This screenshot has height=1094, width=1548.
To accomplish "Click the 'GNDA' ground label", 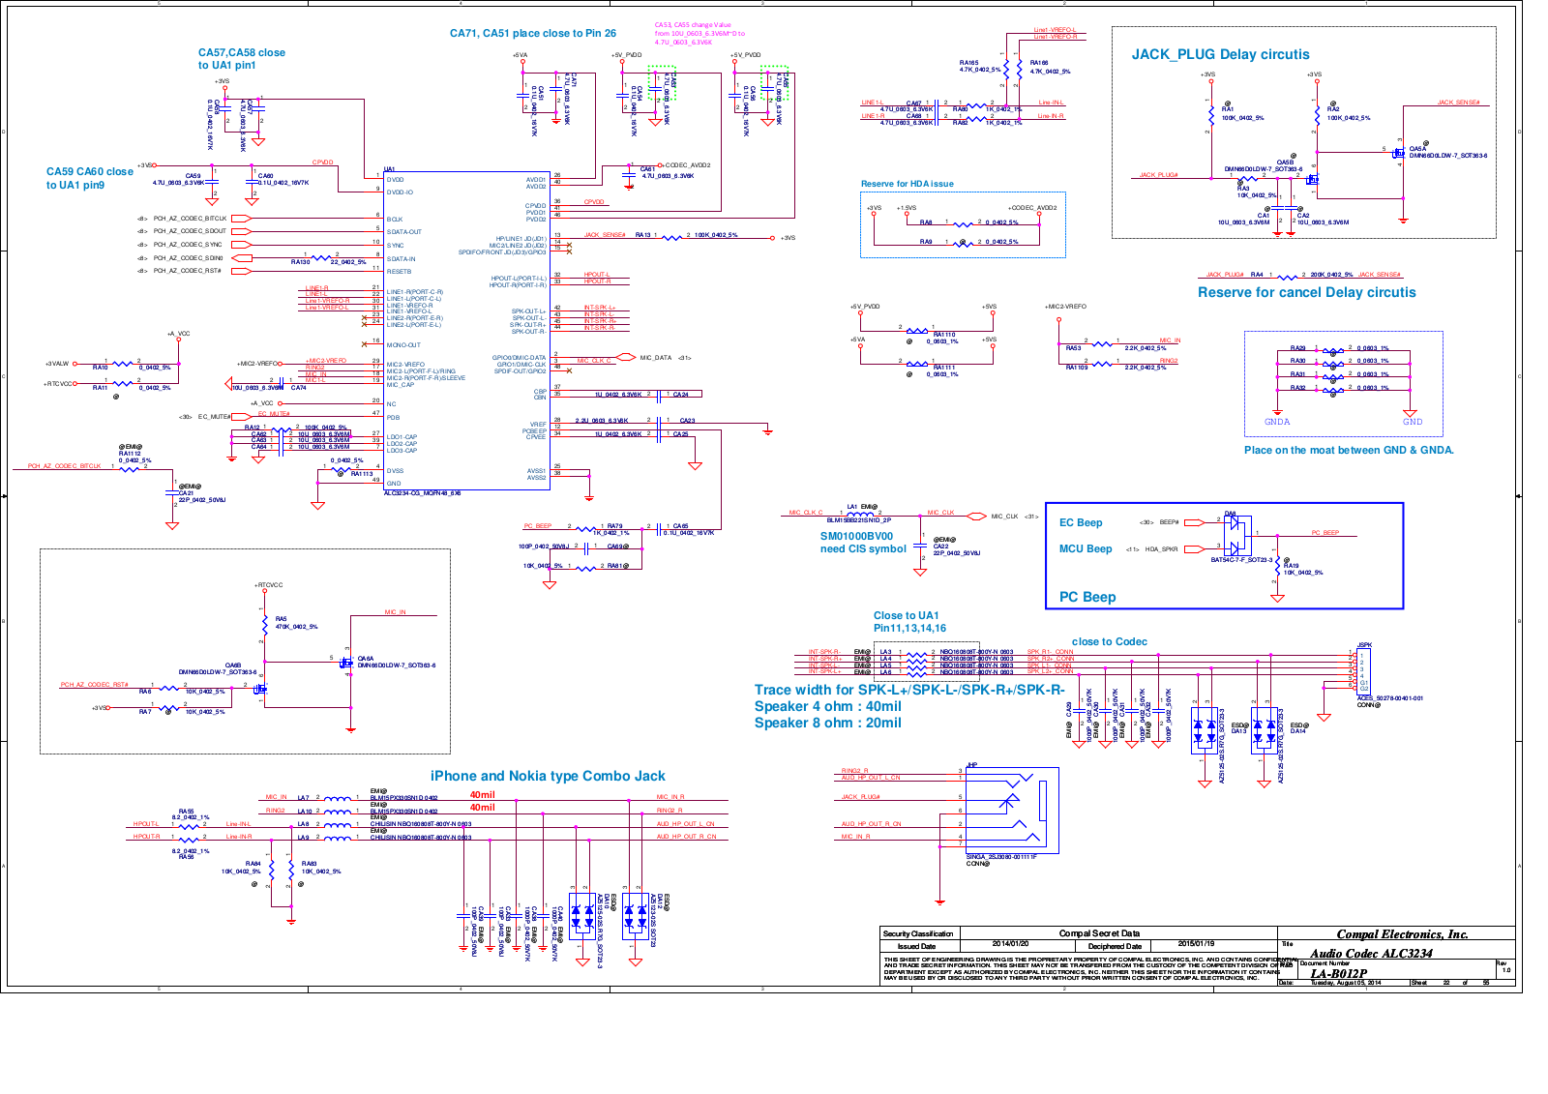I will click(1277, 422).
